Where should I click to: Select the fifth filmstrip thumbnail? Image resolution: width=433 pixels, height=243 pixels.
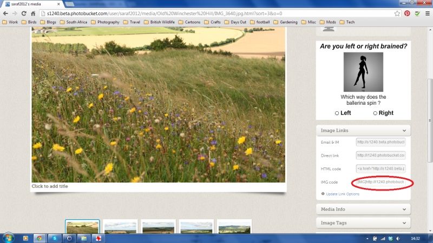[234, 227]
